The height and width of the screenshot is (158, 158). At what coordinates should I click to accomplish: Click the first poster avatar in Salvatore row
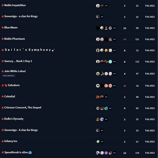[98, 86]
